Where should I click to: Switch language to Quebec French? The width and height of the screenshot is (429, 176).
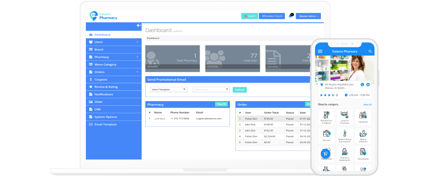tap(272, 16)
